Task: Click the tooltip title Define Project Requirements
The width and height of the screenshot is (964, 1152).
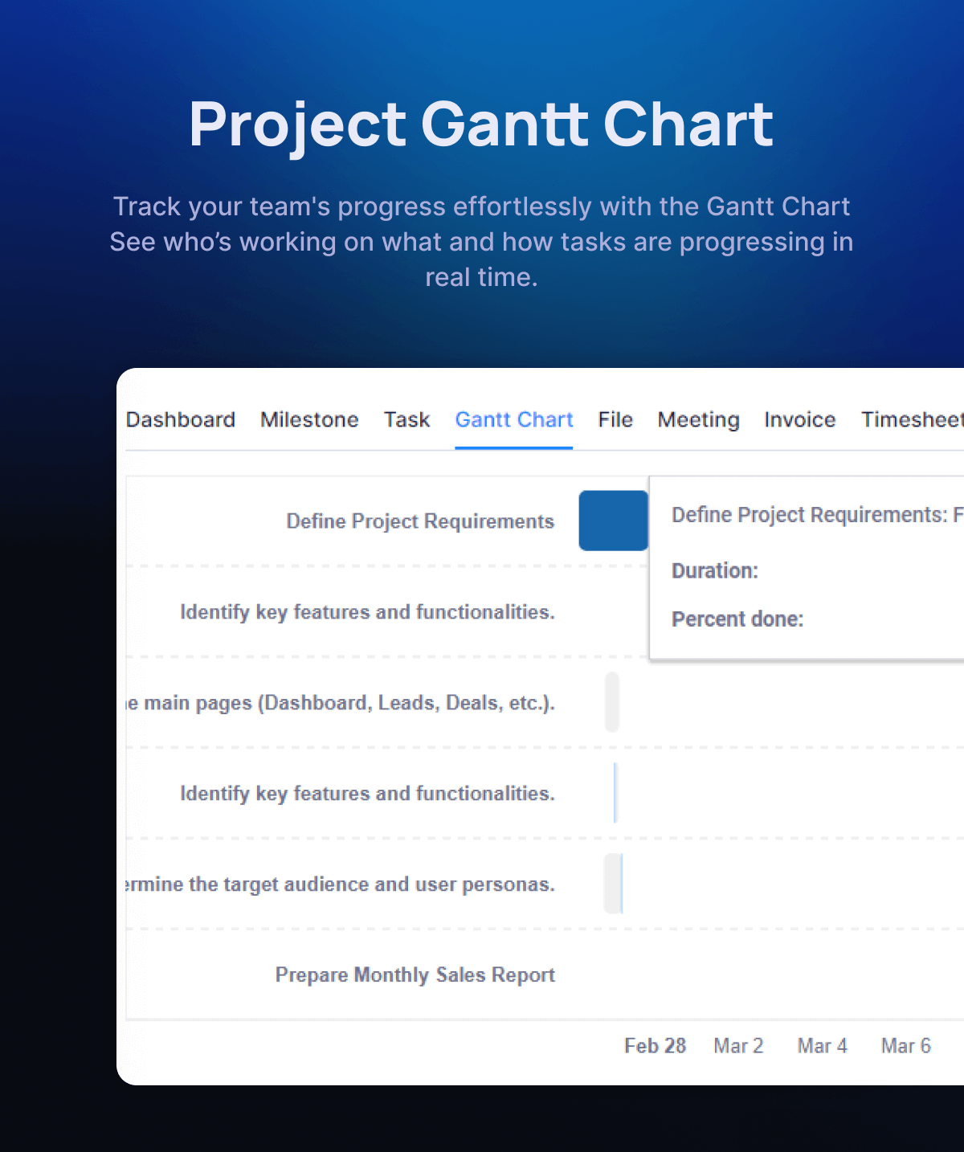Action: tap(817, 515)
